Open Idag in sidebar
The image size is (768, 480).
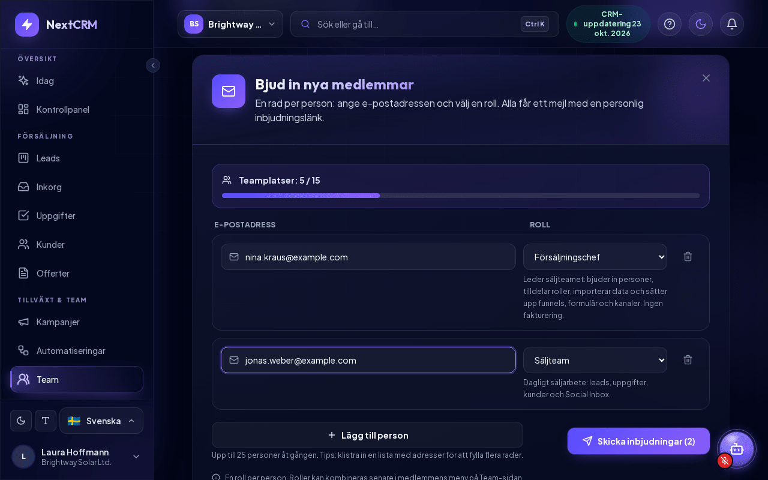point(77,80)
